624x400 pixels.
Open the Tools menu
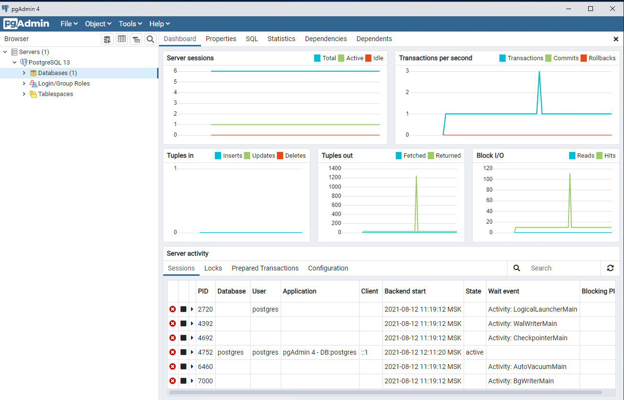coord(129,23)
